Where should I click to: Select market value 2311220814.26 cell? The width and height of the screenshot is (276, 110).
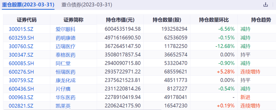click(123, 89)
